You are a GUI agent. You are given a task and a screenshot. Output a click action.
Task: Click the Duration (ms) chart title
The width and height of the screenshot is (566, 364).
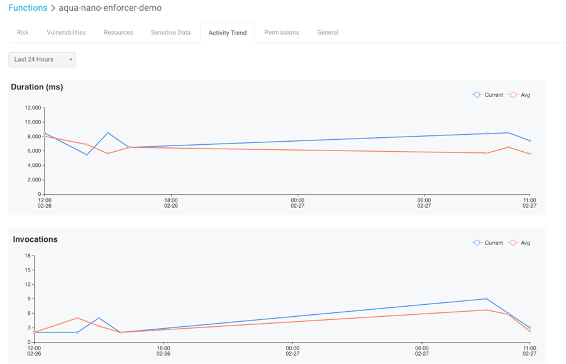coord(37,87)
